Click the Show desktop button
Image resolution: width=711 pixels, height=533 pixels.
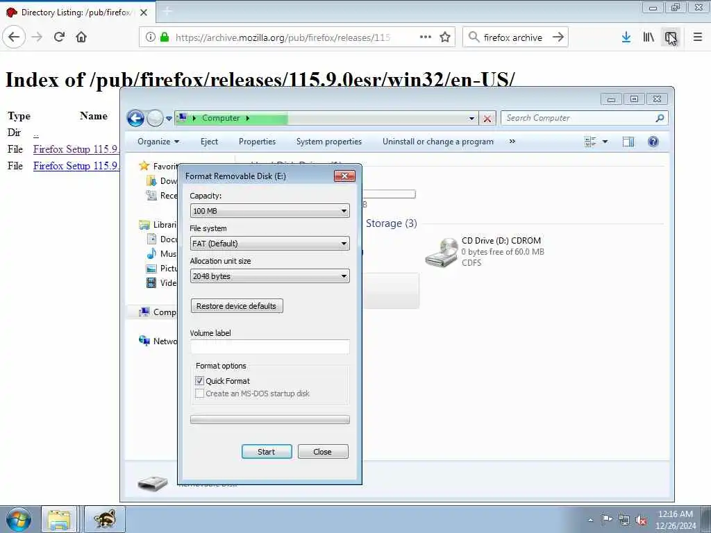pyautogui.click(x=706, y=519)
